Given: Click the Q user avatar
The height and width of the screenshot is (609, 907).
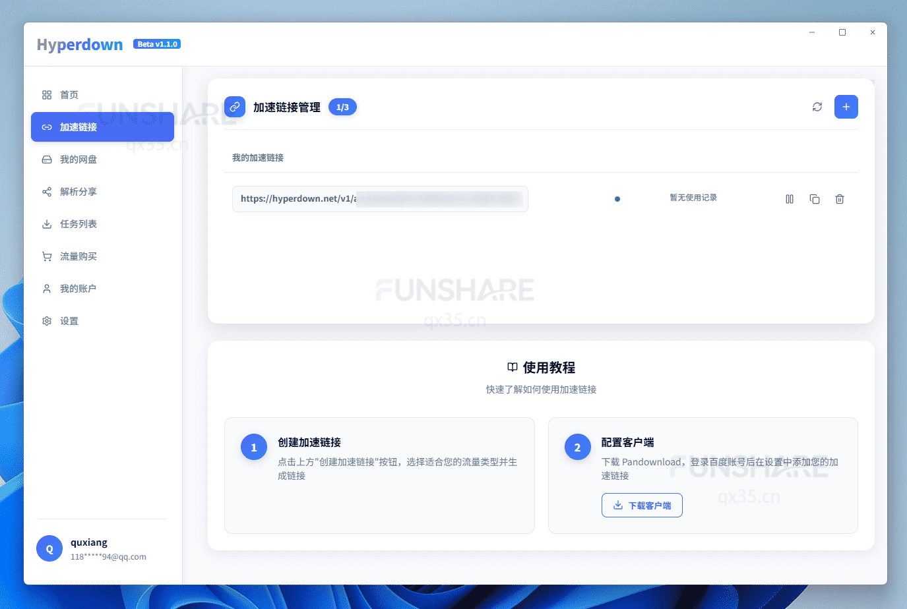Looking at the screenshot, I should click(49, 548).
